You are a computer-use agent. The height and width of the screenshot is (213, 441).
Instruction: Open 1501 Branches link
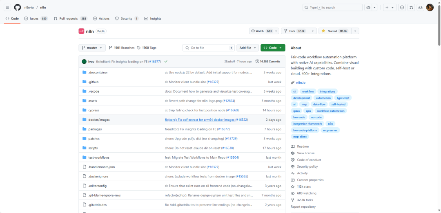(x=122, y=48)
